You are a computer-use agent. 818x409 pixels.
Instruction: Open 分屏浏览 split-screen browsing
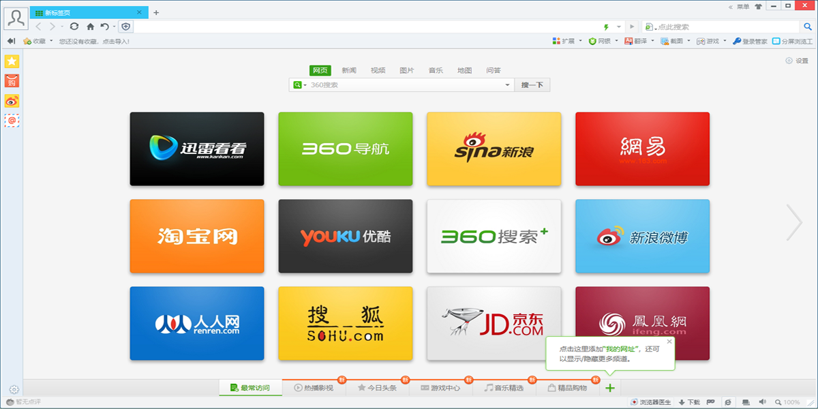[x=793, y=42]
